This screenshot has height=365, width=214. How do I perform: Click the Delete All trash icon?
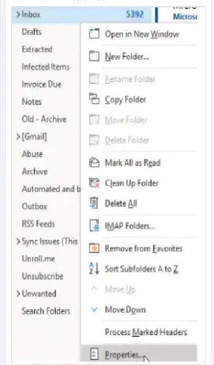(94, 203)
